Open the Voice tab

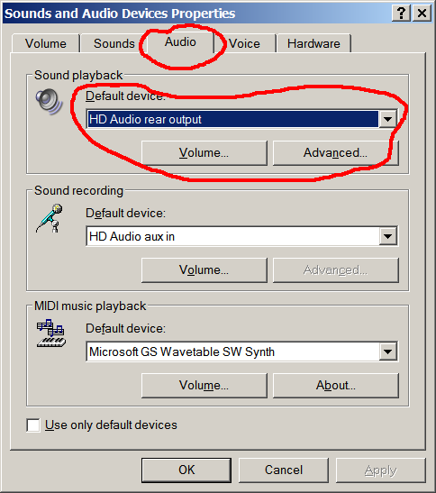point(244,43)
